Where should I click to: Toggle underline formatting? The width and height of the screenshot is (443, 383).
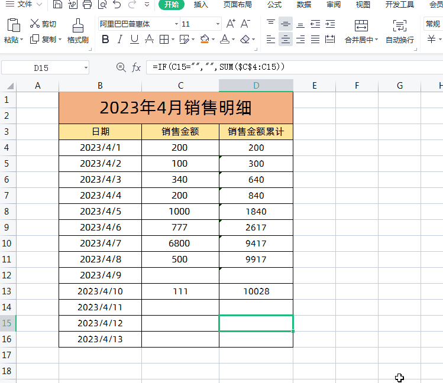tap(134, 39)
